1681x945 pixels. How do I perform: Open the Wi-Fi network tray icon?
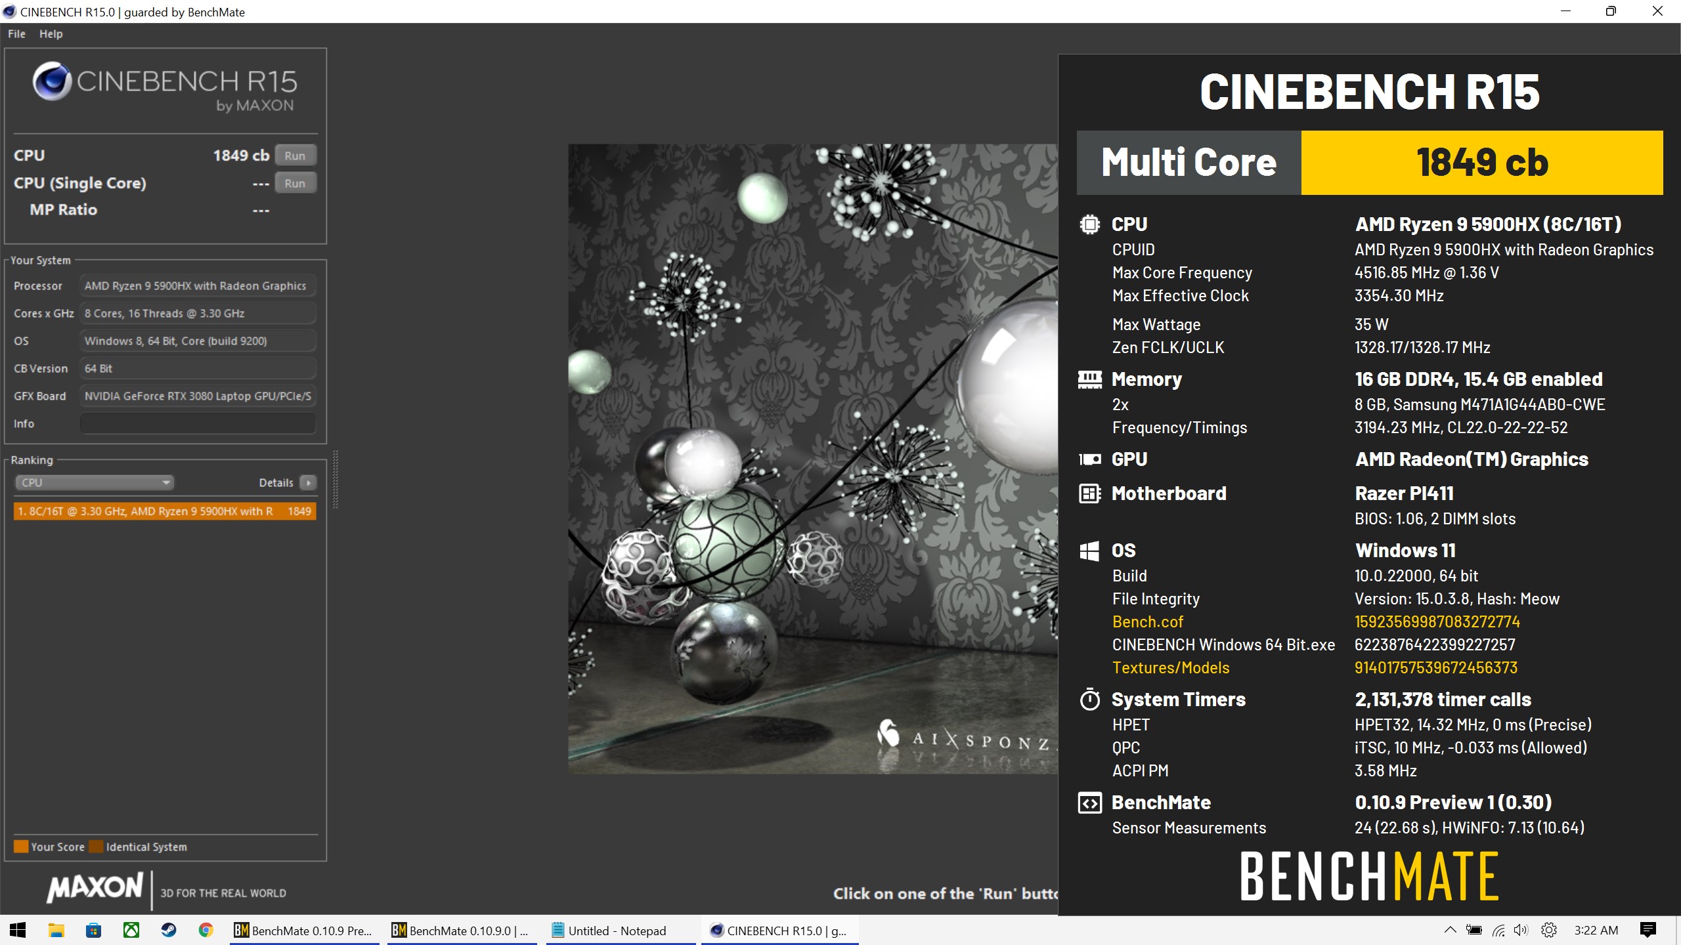coord(1499,930)
